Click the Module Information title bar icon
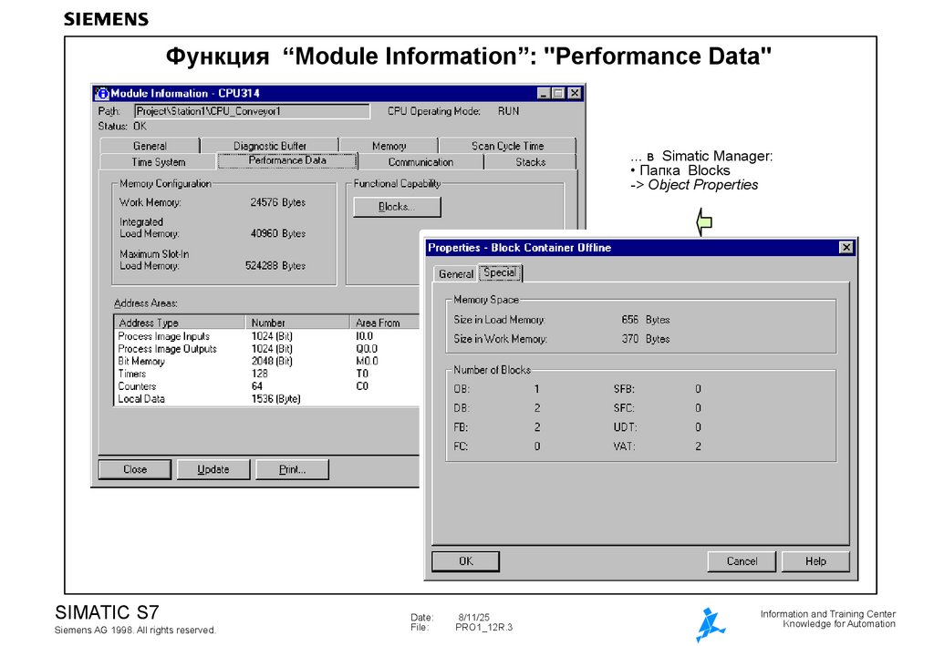The width and height of the screenshot is (934, 646). click(102, 93)
